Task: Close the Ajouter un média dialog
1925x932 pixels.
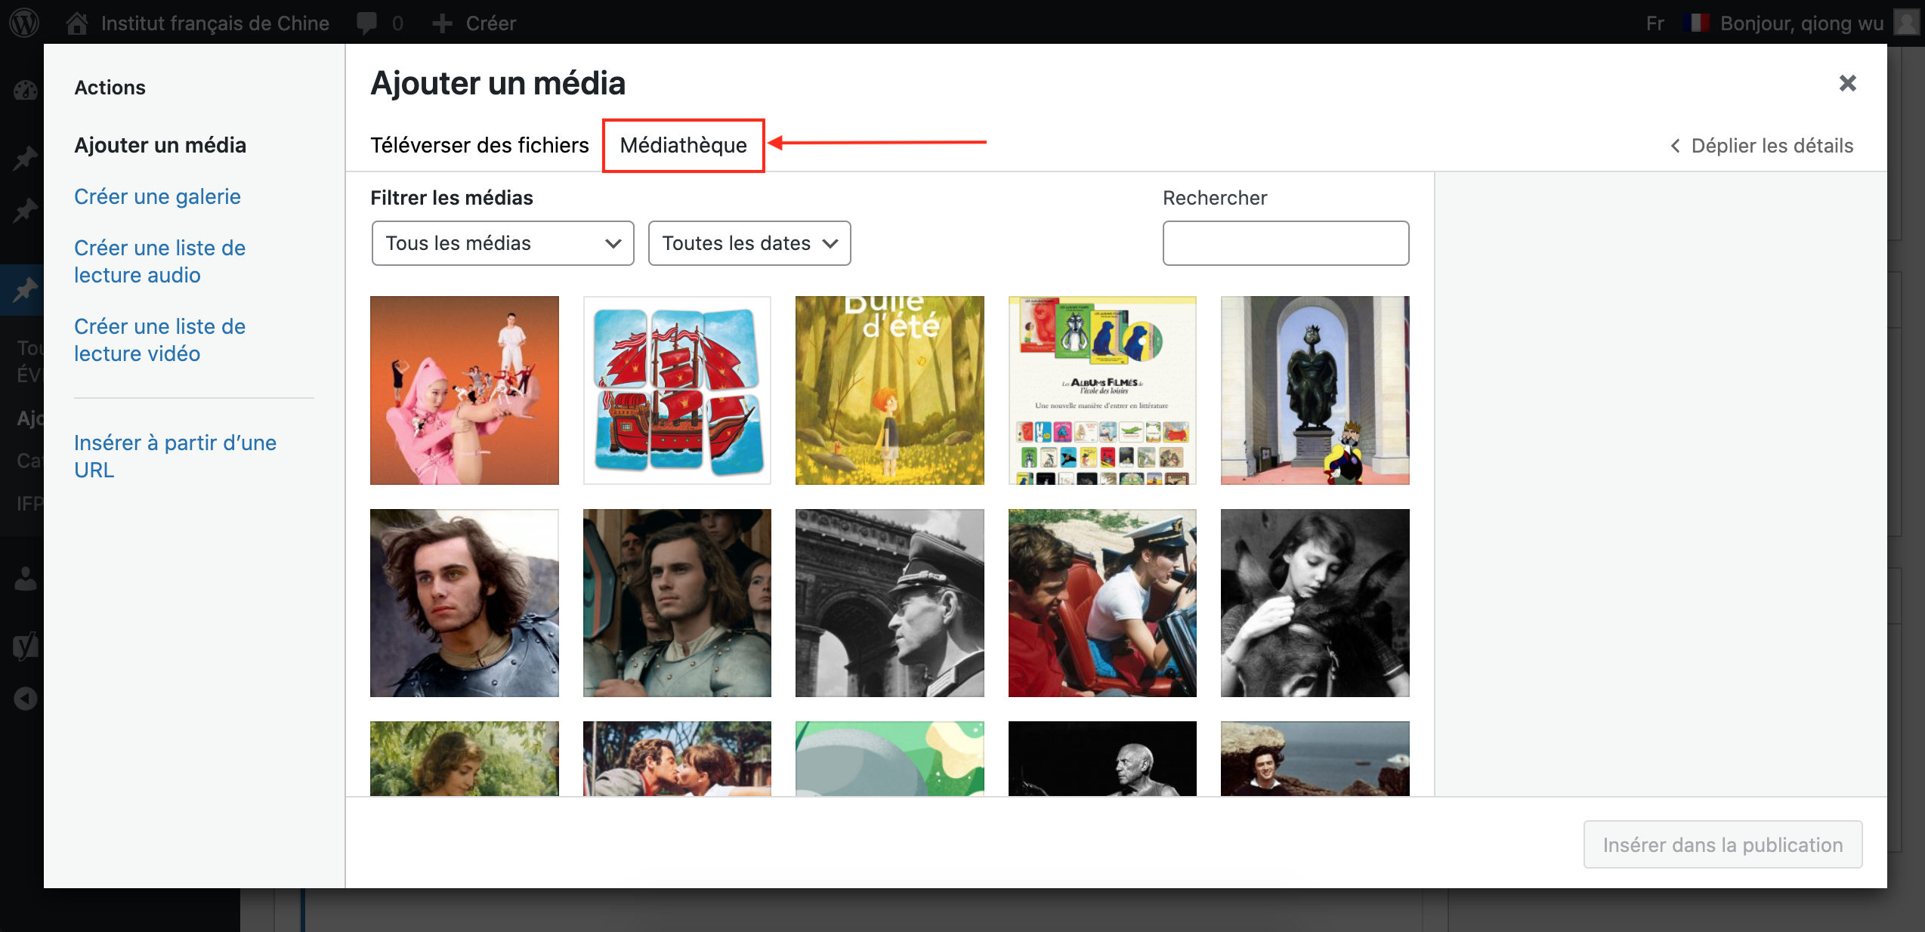Action: point(1847,83)
